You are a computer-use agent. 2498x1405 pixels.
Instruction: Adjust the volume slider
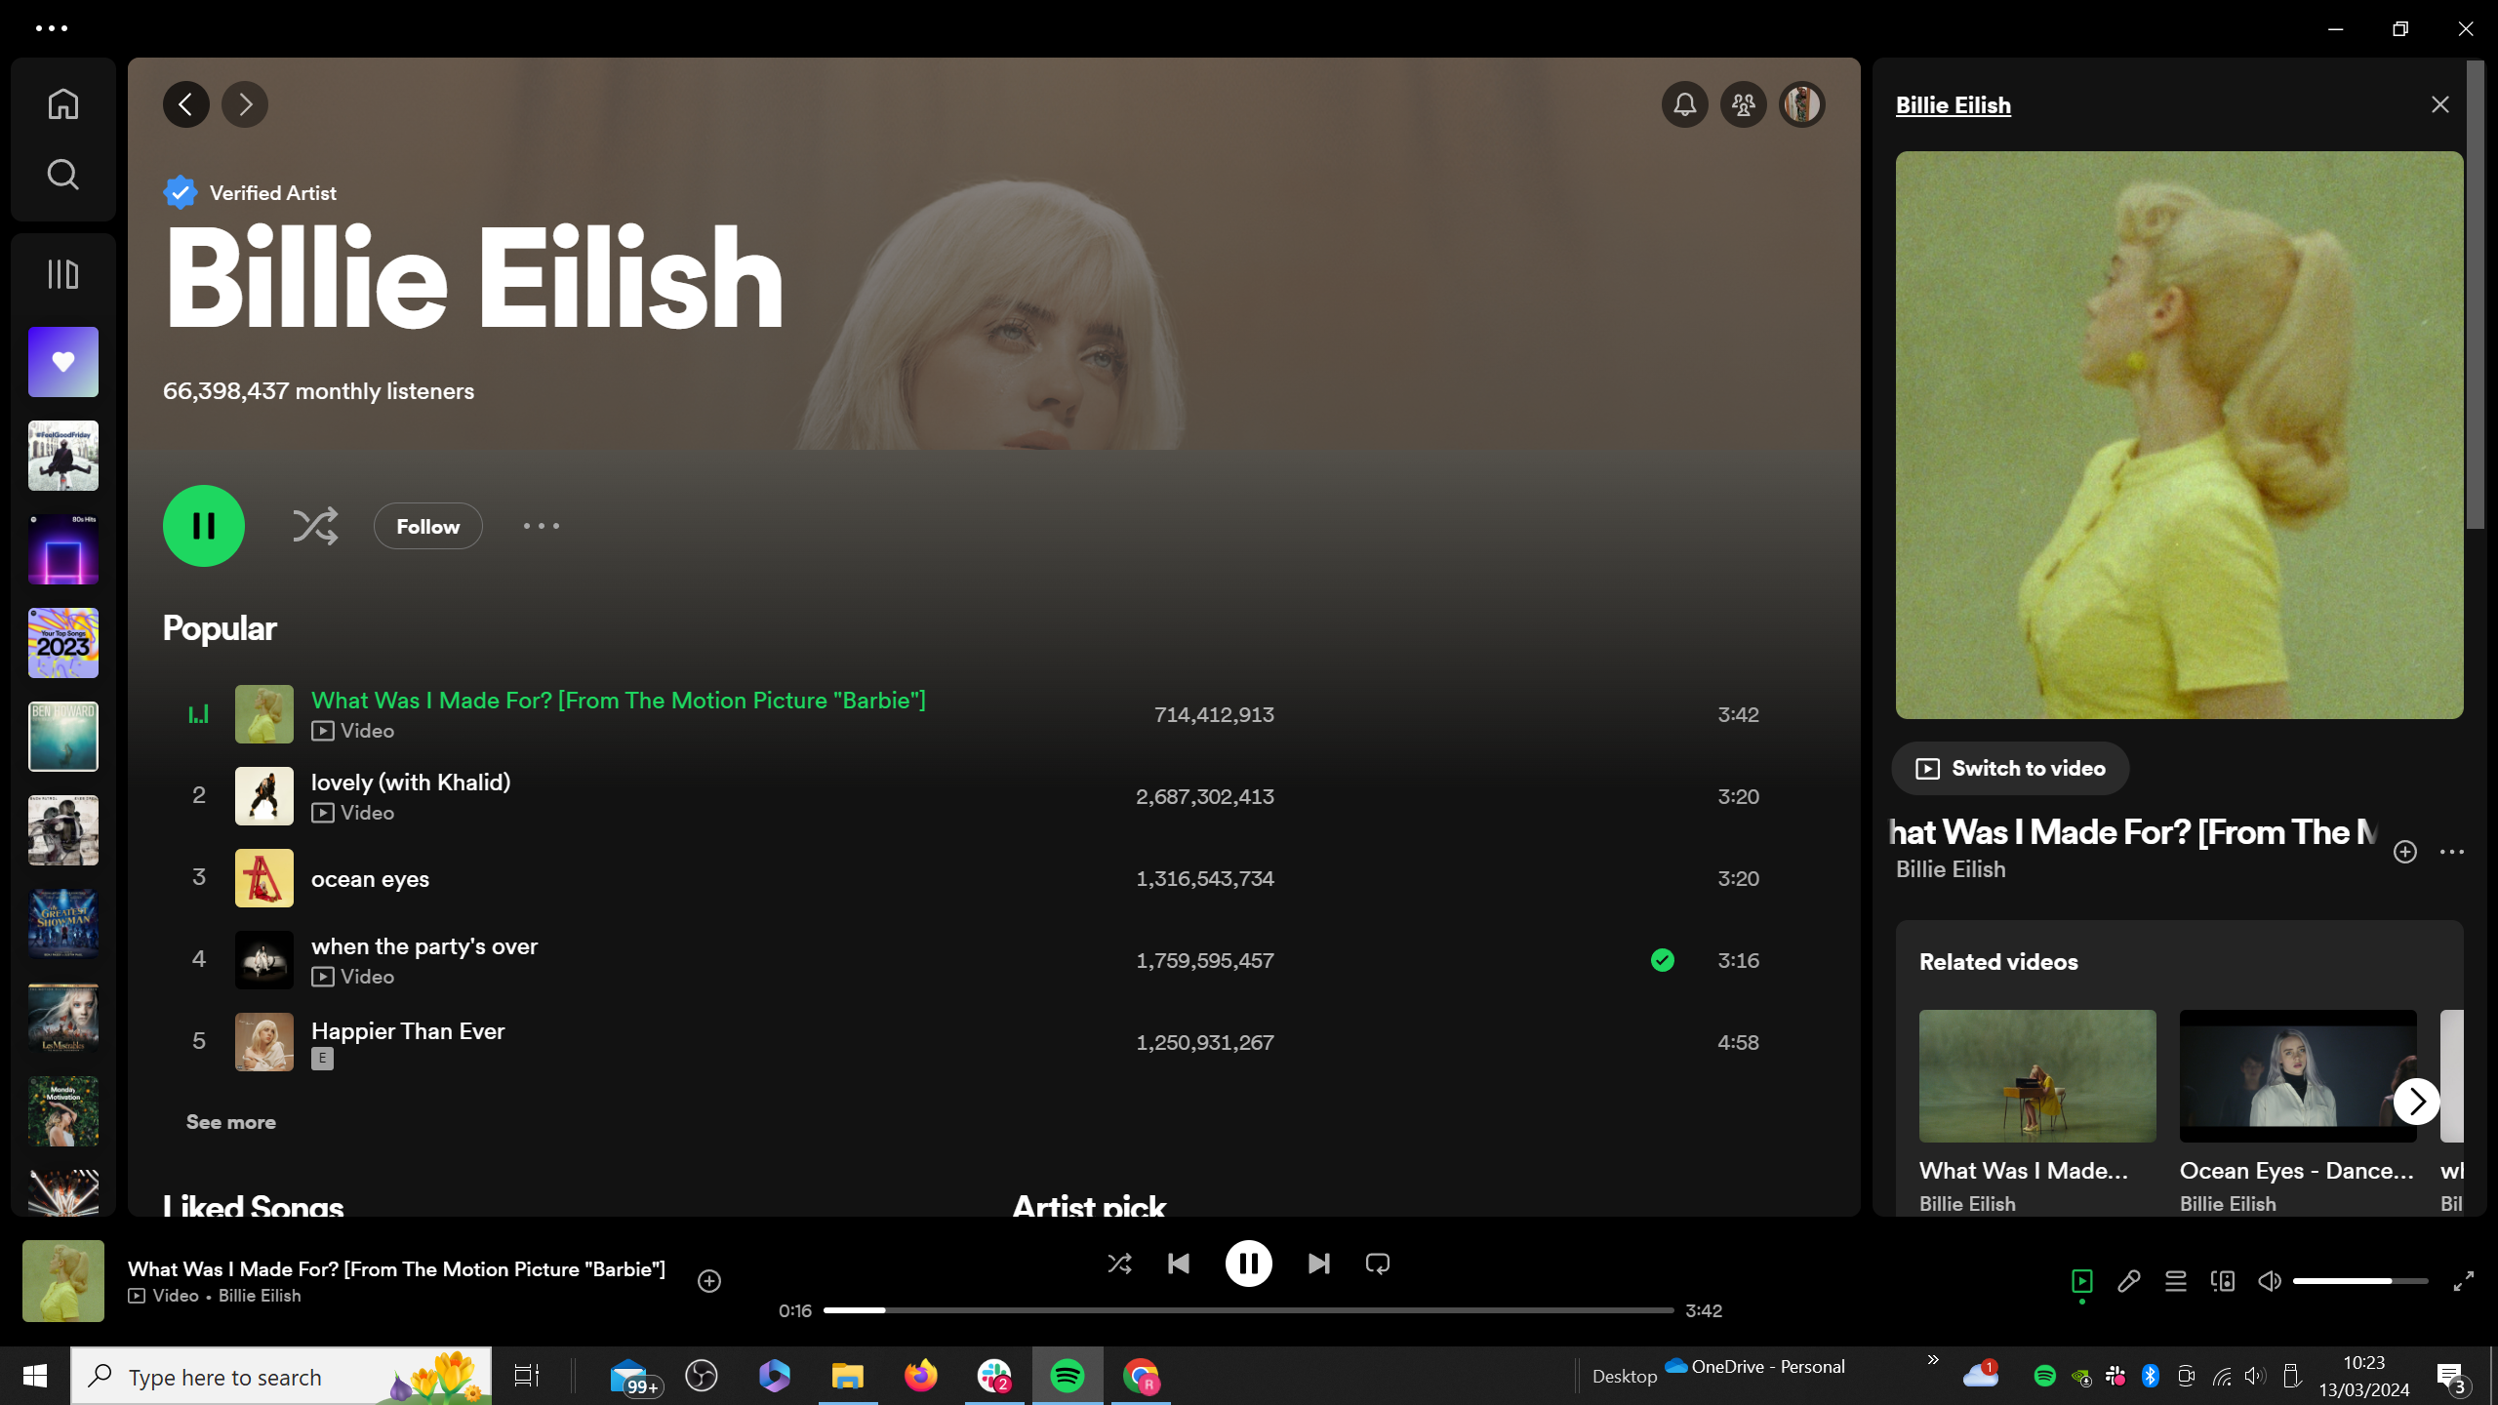[x=2360, y=1281]
